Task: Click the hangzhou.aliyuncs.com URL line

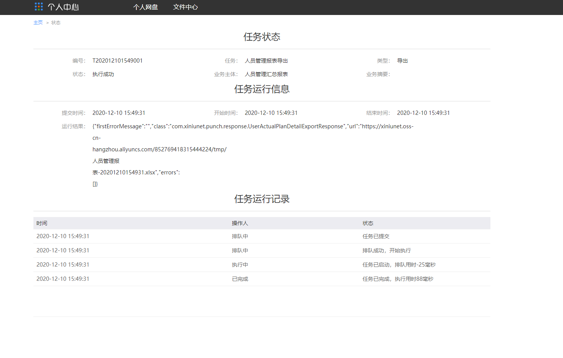Action: coord(159,149)
